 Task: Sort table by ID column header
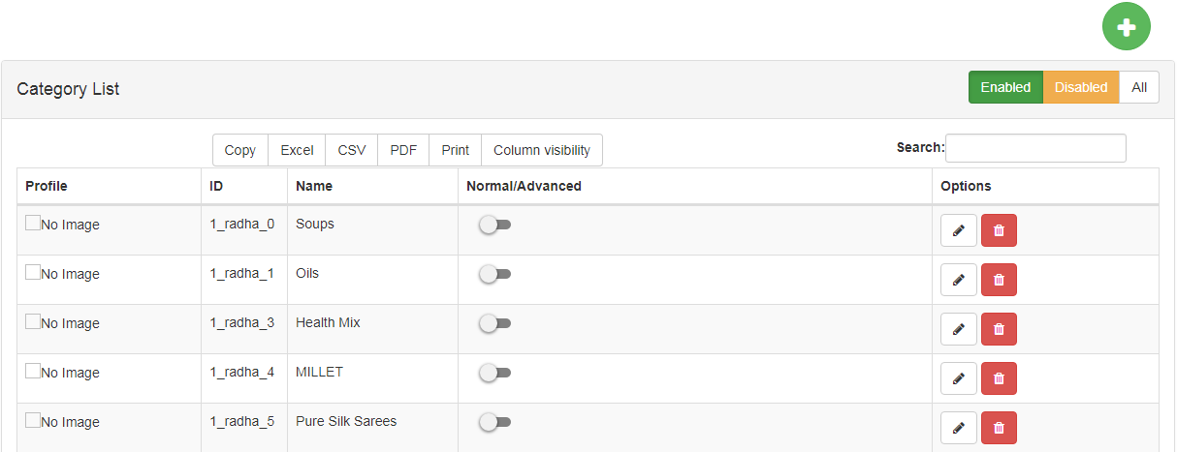[216, 186]
